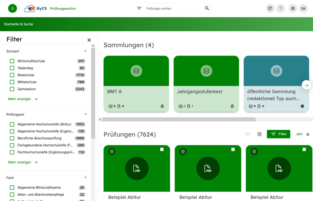Collapse the Schulart filter section
The width and height of the screenshot is (313, 201).
pos(85,51)
